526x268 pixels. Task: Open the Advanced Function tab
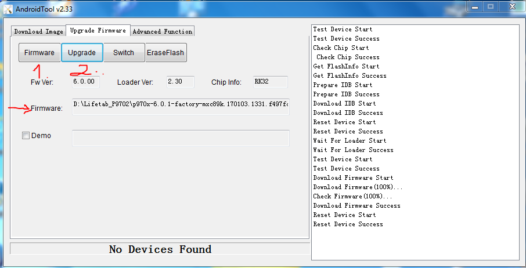click(x=163, y=31)
